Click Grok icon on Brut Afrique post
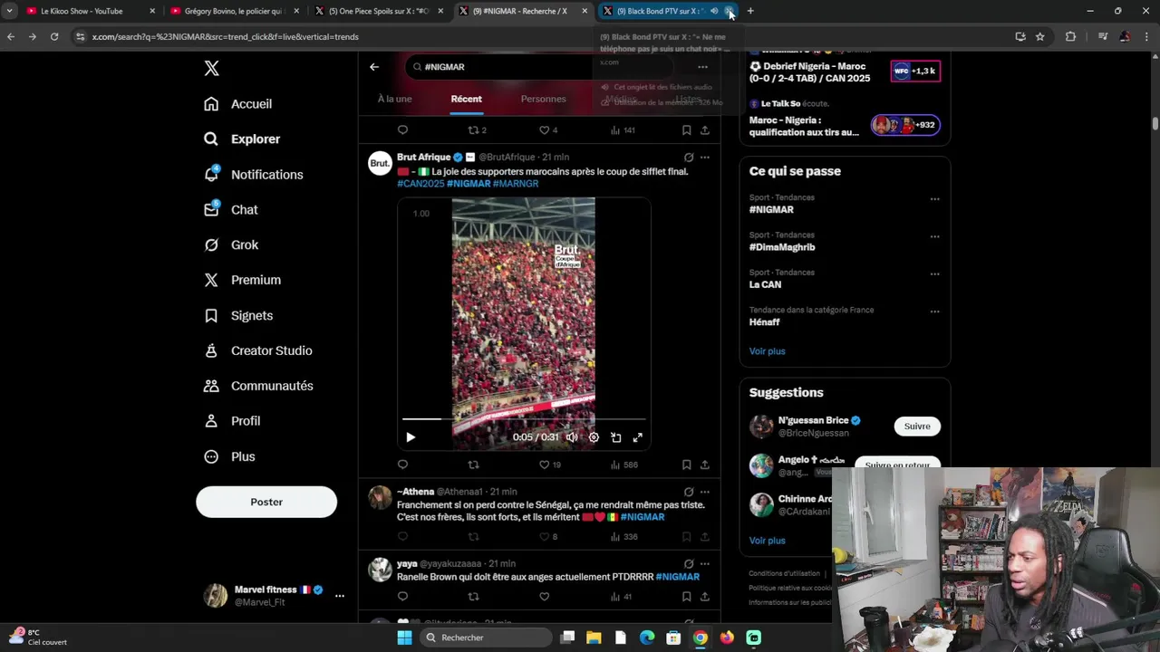The width and height of the screenshot is (1160, 652). coord(689,158)
